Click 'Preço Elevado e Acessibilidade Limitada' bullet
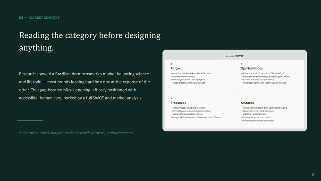 [191, 111]
